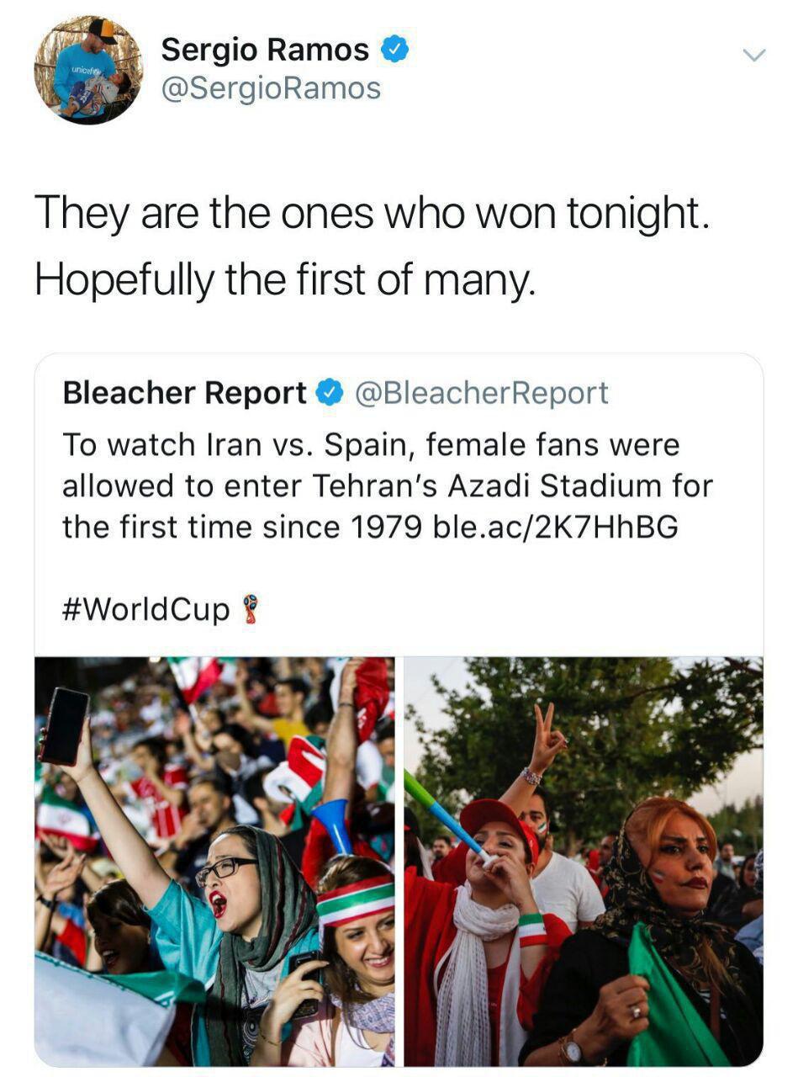Click the raised phone in the left photo

pos(65,725)
